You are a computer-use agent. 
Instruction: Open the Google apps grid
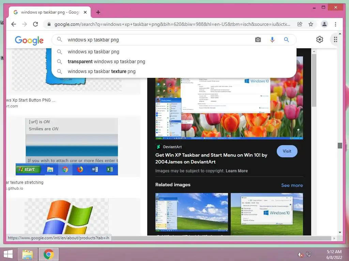tap(335, 39)
